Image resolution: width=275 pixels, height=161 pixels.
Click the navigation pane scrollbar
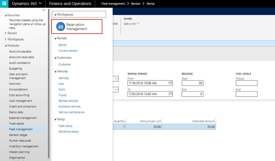48,83
